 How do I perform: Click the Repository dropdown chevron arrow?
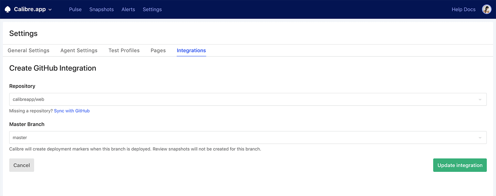click(x=480, y=99)
